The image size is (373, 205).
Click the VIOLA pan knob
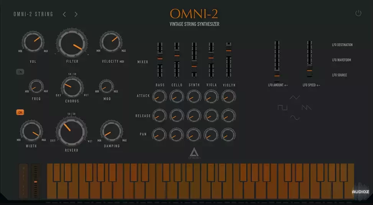[211, 135]
